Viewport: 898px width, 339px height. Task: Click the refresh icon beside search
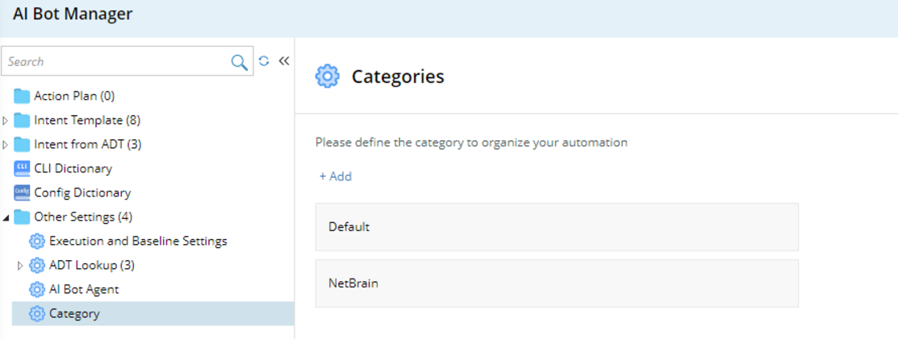point(264,61)
